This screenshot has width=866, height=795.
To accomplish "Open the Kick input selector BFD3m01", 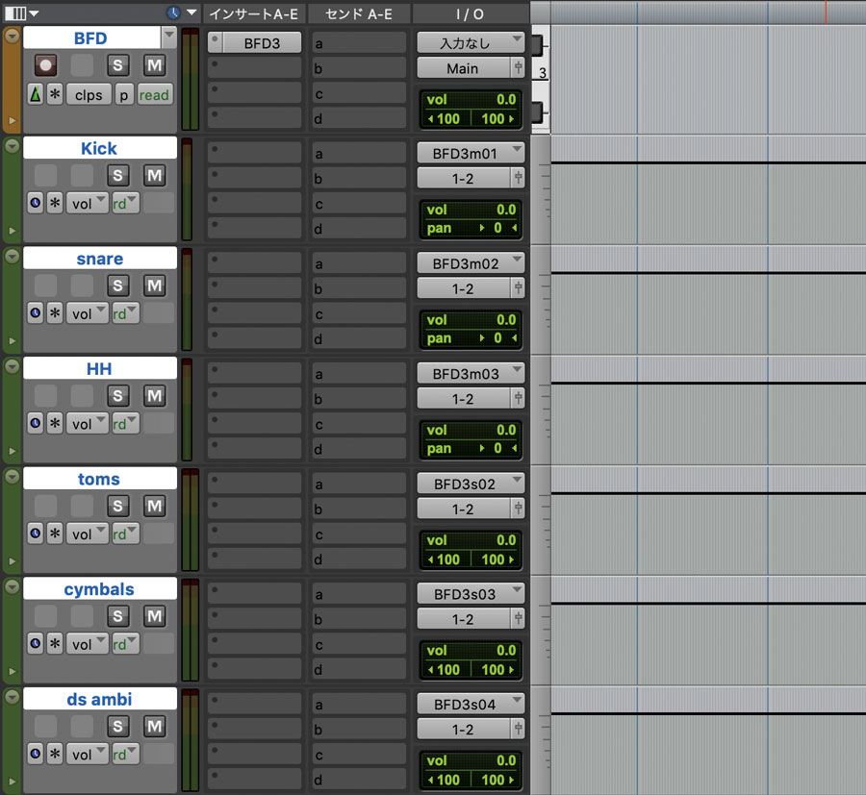I will [470, 153].
